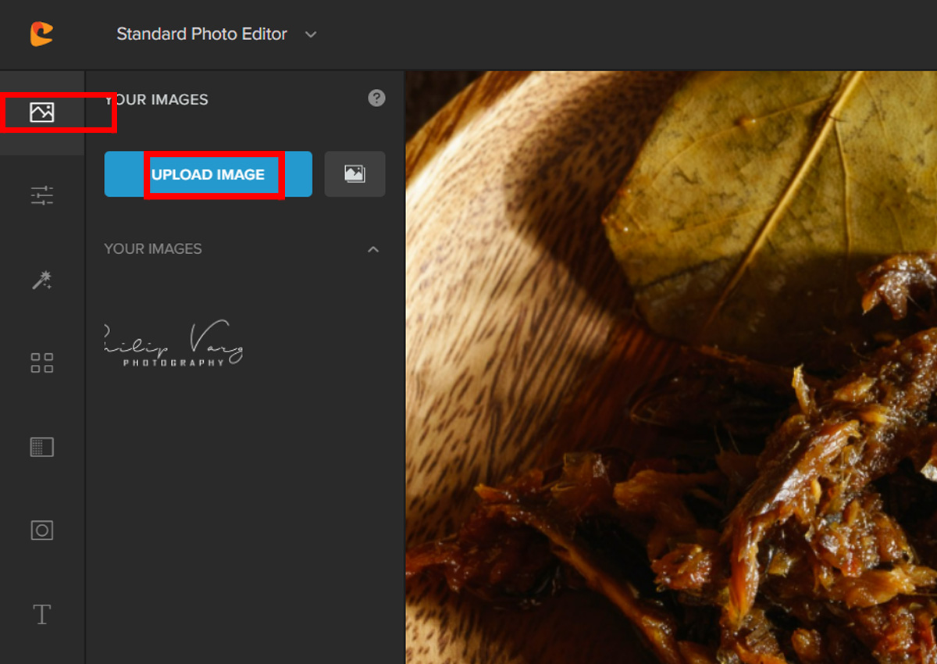
Task: Click the help question mark icon
Action: tap(377, 98)
